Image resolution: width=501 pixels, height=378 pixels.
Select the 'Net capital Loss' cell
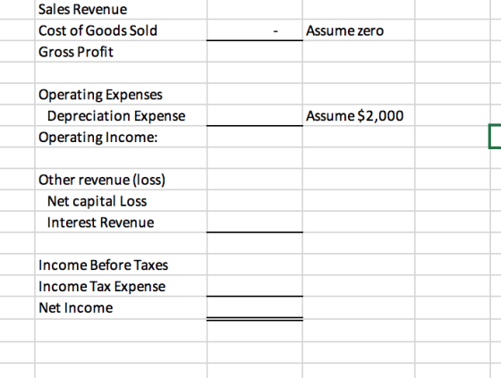tap(121, 201)
